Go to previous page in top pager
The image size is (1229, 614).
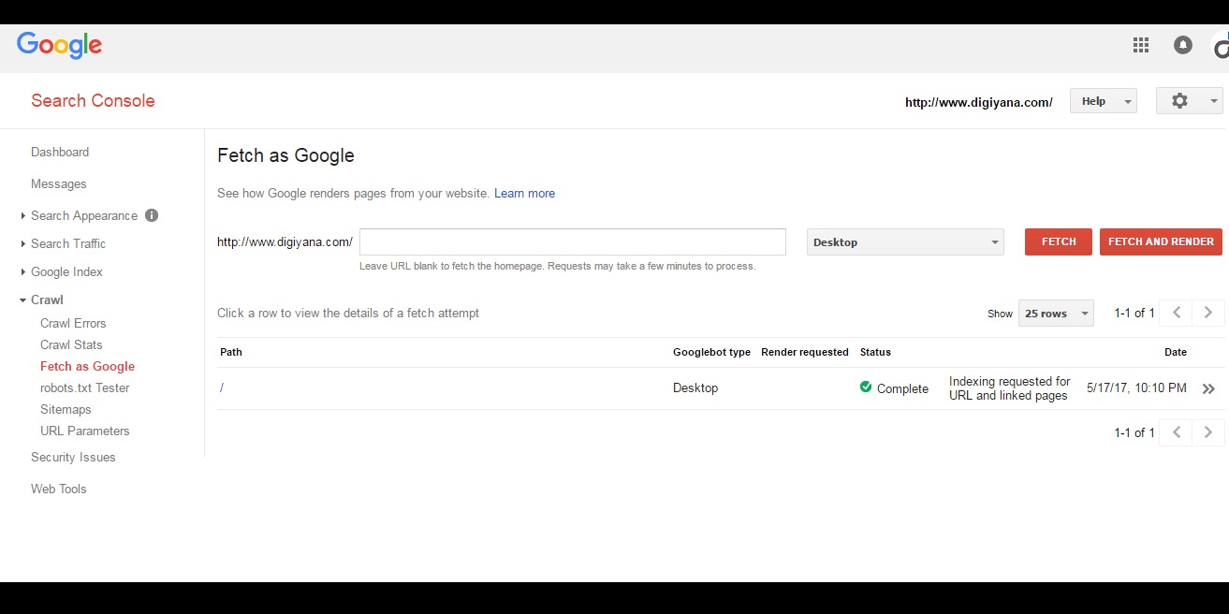(x=1177, y=313)
